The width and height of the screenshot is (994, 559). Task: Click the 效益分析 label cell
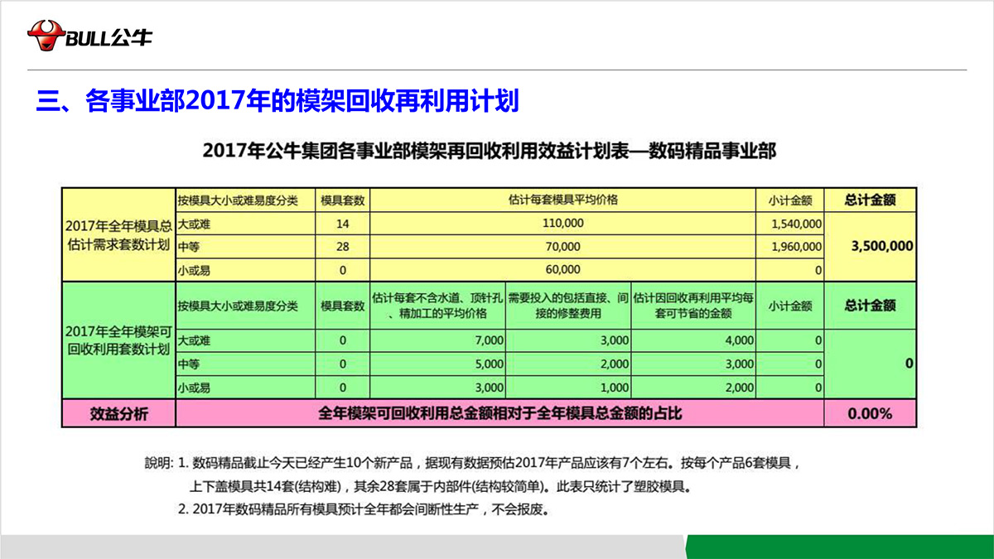118,413
